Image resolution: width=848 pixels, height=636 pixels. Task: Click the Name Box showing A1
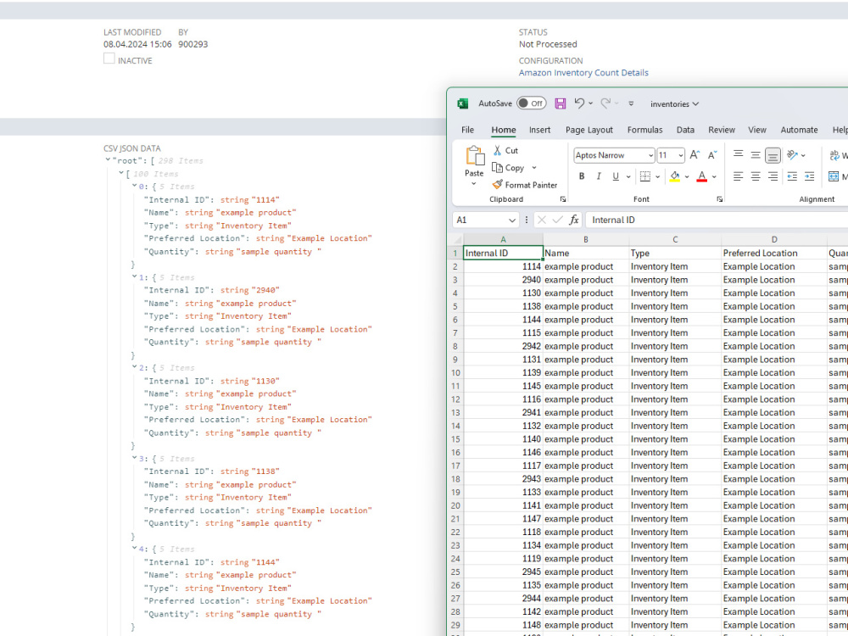coord(479,220)
